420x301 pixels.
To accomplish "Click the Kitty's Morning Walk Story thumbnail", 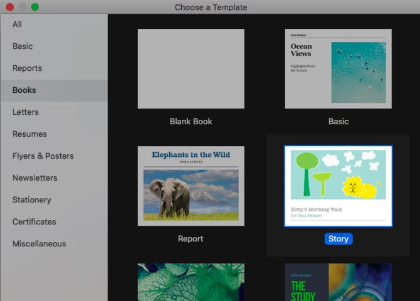I will [339, 186].
